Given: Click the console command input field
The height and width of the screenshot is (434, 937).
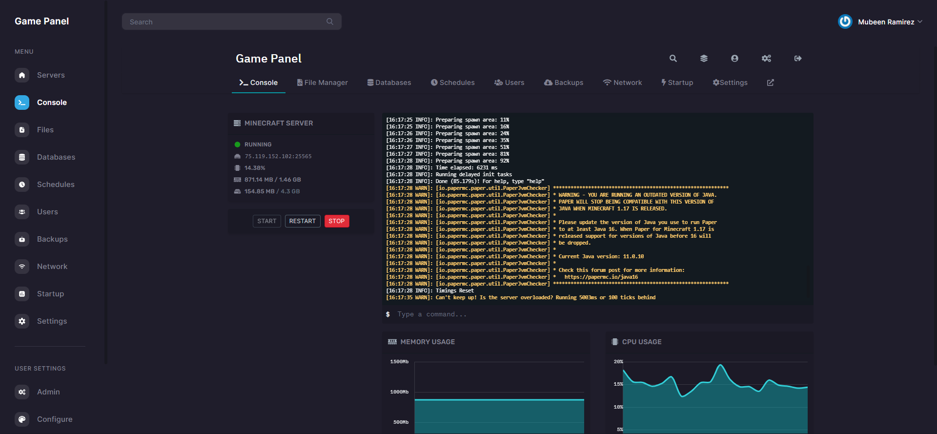Looking at the screenshot, I should click(600, 314).
